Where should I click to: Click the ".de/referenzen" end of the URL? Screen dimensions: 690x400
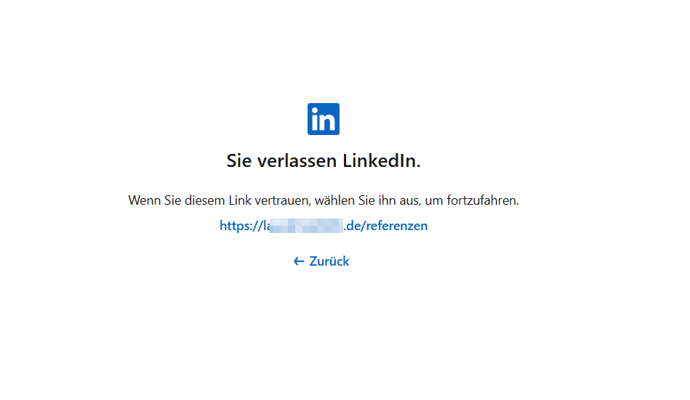point(385,226)
